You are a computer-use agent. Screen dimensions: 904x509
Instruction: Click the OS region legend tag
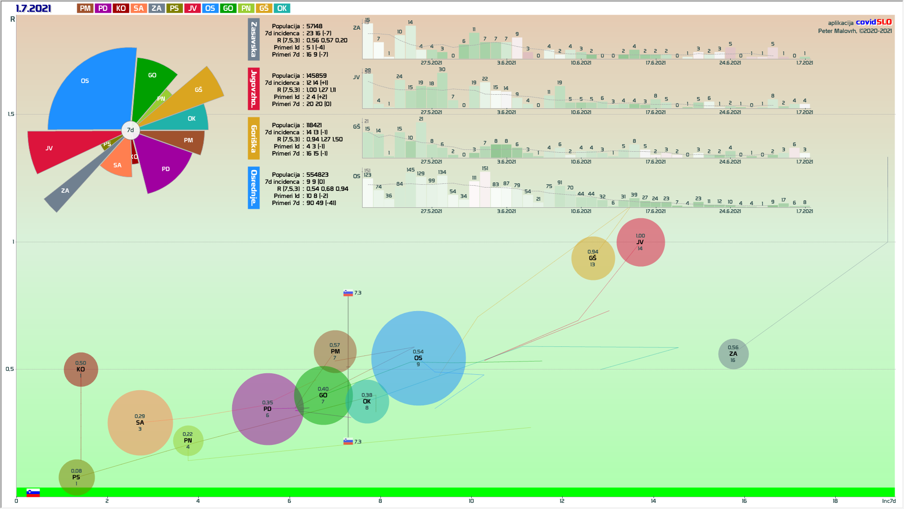(x=210, y=8)
